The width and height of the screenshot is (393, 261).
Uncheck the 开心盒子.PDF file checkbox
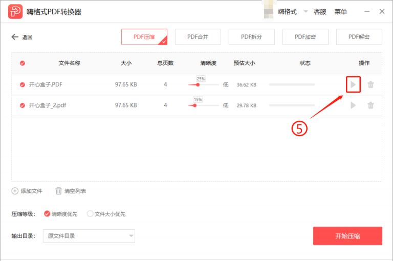23,85
